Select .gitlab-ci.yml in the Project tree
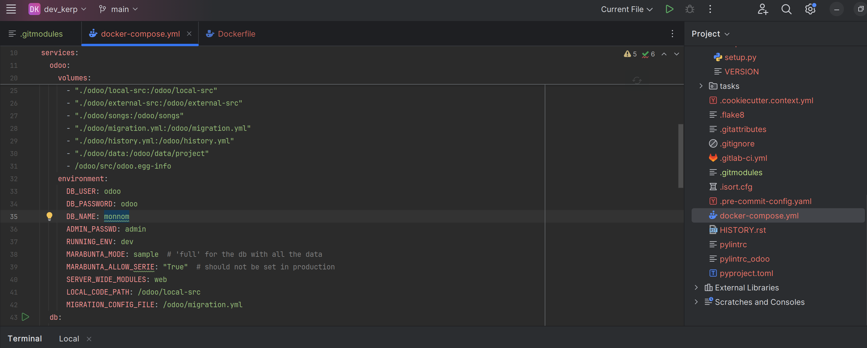The width and height of the screenshot is (867, 348). point(744,158)
